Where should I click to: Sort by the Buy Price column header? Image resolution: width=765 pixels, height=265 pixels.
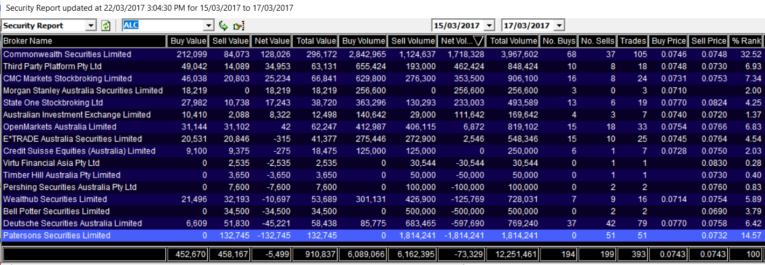[669, 41]
